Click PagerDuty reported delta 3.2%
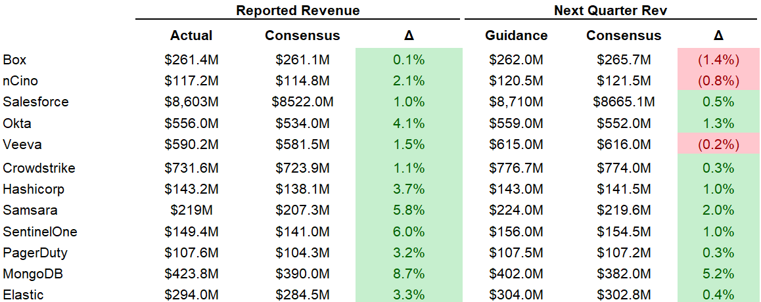 point(409,253)
